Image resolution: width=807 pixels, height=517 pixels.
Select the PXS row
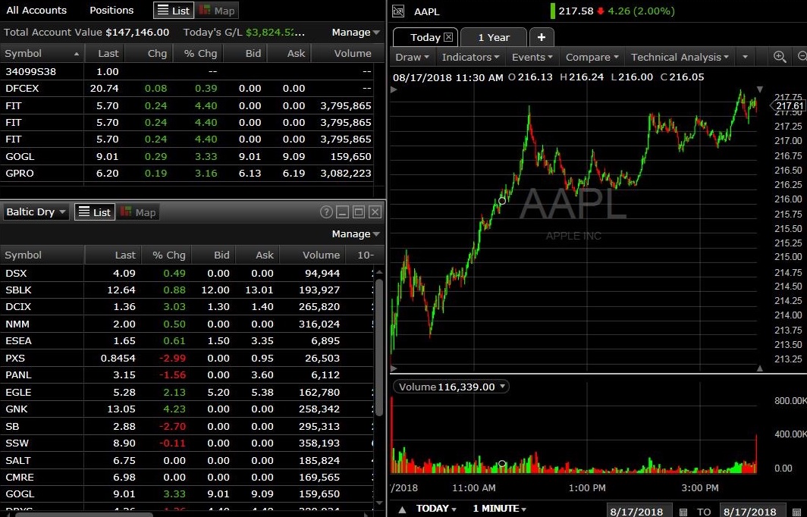(x=187, y=358)
